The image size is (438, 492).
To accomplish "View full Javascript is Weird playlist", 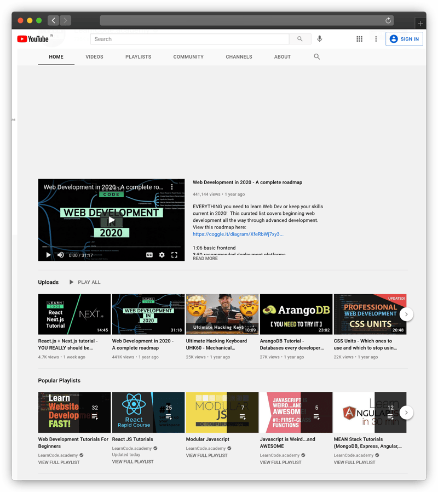I will 281,462.
